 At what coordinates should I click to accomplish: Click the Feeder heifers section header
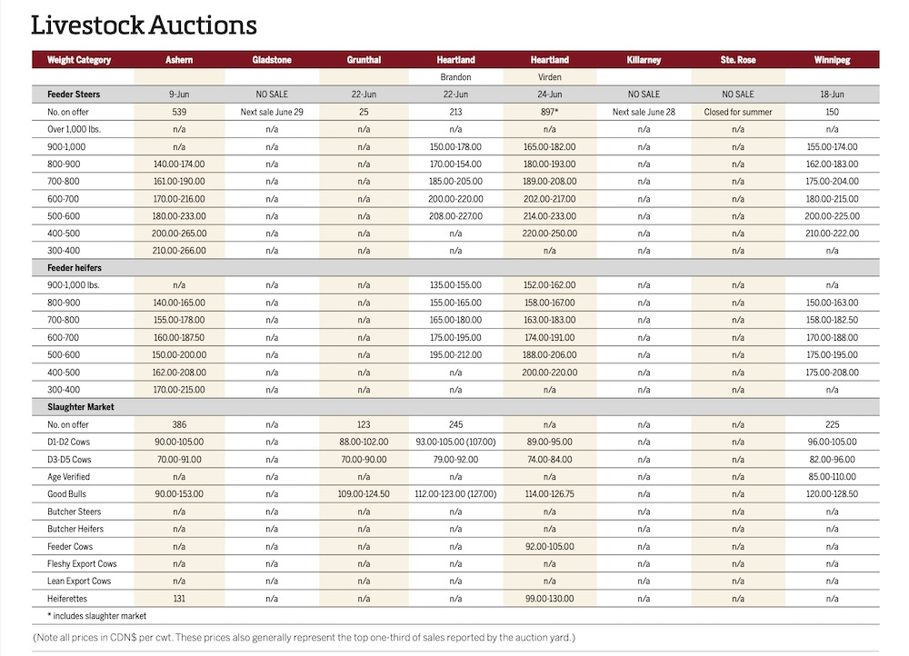point(76,268)
